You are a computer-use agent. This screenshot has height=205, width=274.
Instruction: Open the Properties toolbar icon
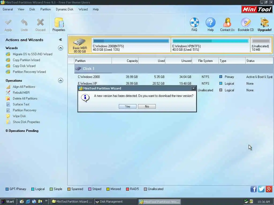point(59,22)
